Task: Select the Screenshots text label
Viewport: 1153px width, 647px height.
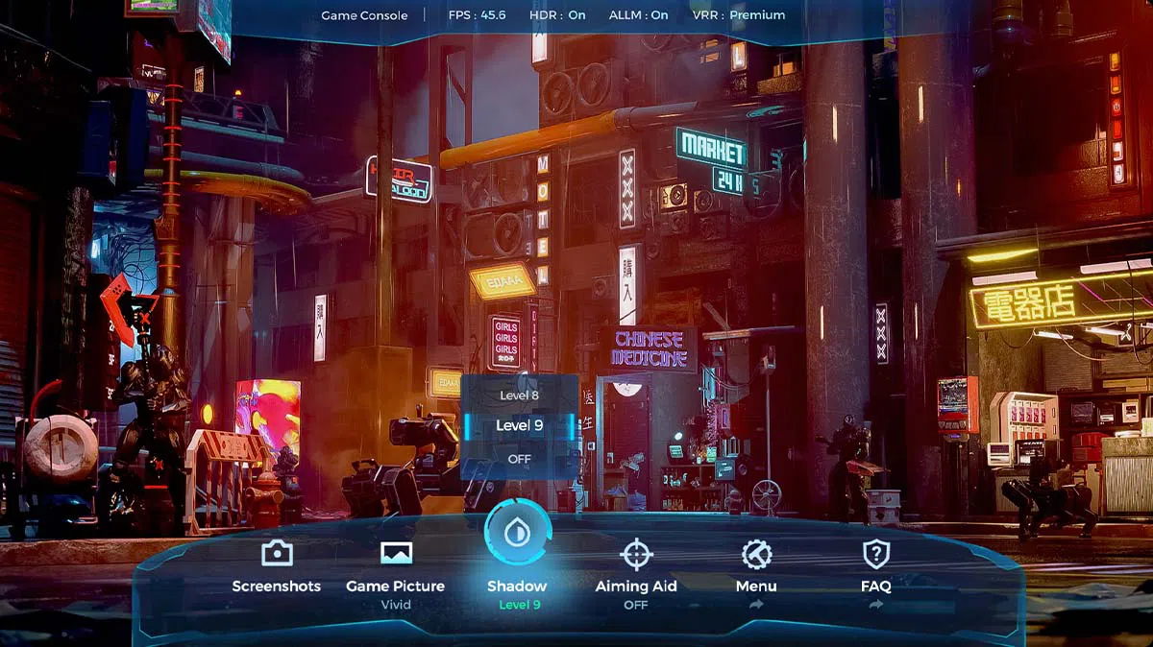Action: pos(277,586)
